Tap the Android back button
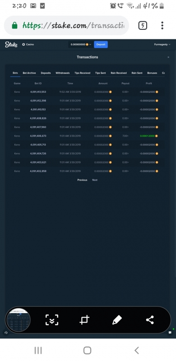176x362 pixels. coord(137,350)
